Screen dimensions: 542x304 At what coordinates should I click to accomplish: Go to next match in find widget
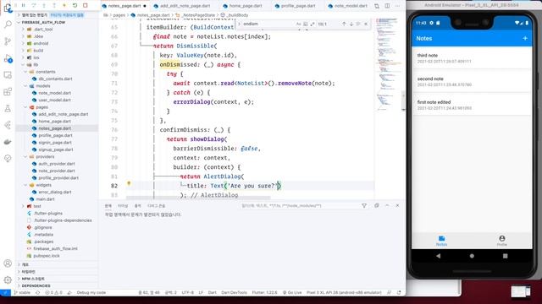point(351,24)
